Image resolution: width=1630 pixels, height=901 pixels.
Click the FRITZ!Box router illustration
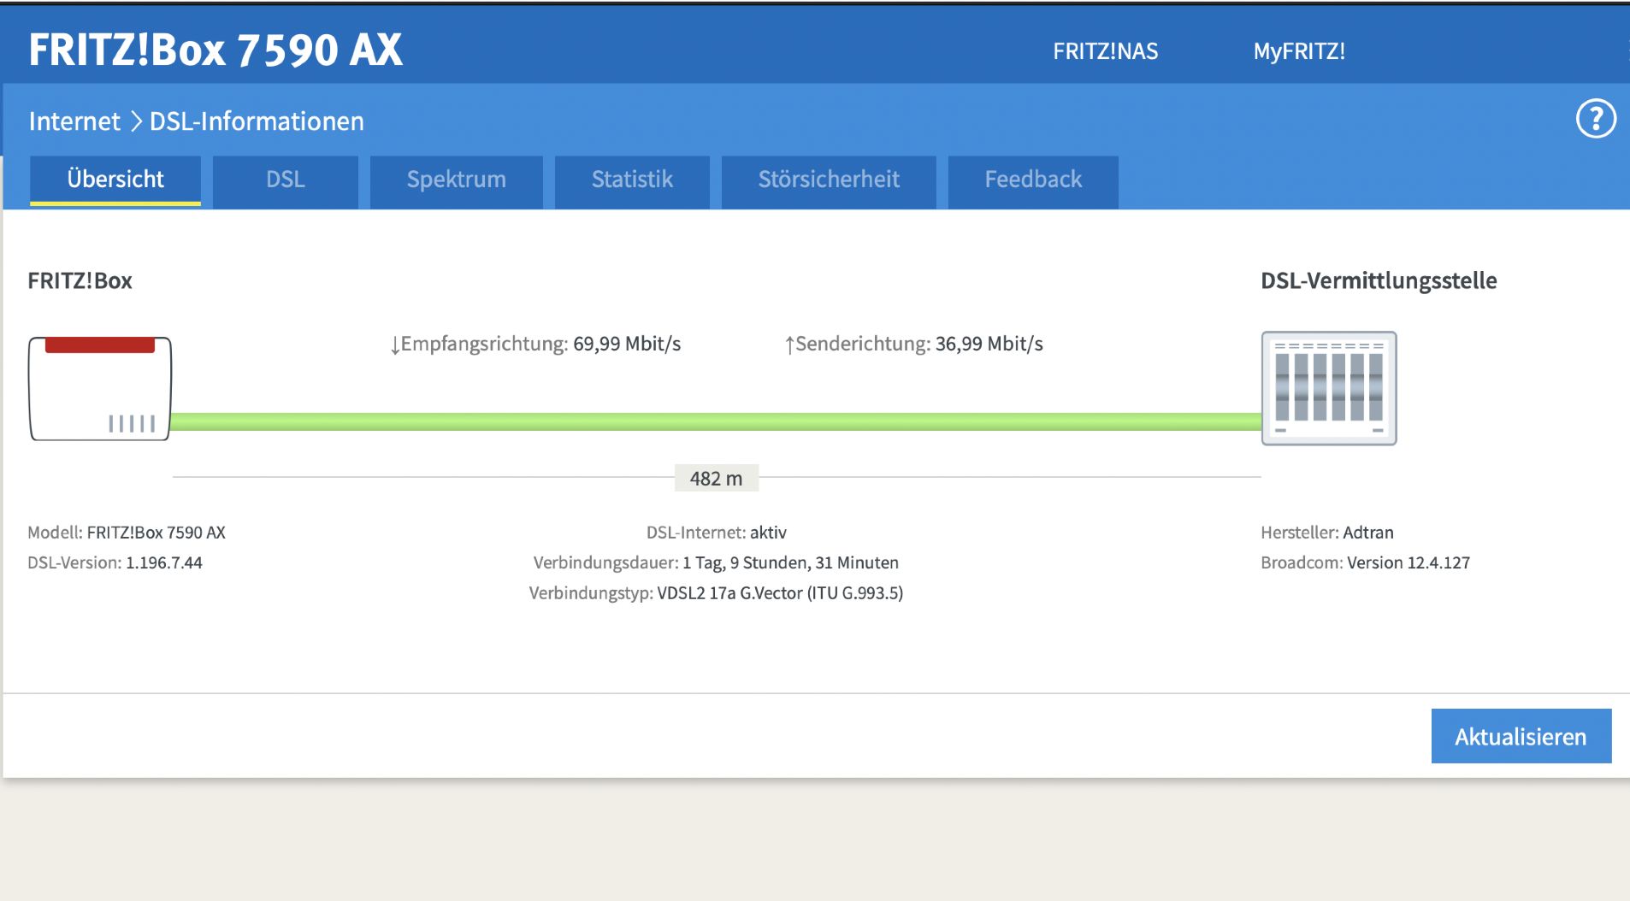(x=100, y=389)
